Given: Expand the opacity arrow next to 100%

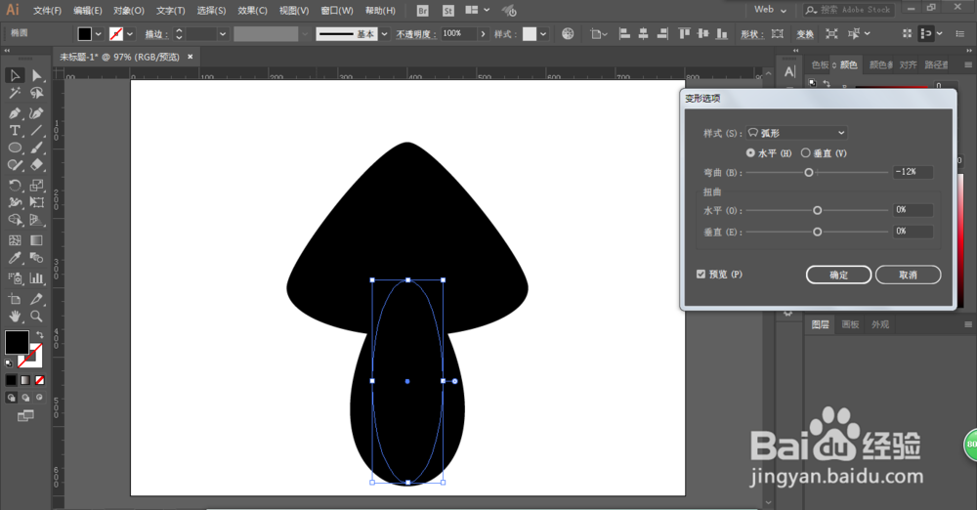Looking at the screenshot, I should click(x=483, y=34).
